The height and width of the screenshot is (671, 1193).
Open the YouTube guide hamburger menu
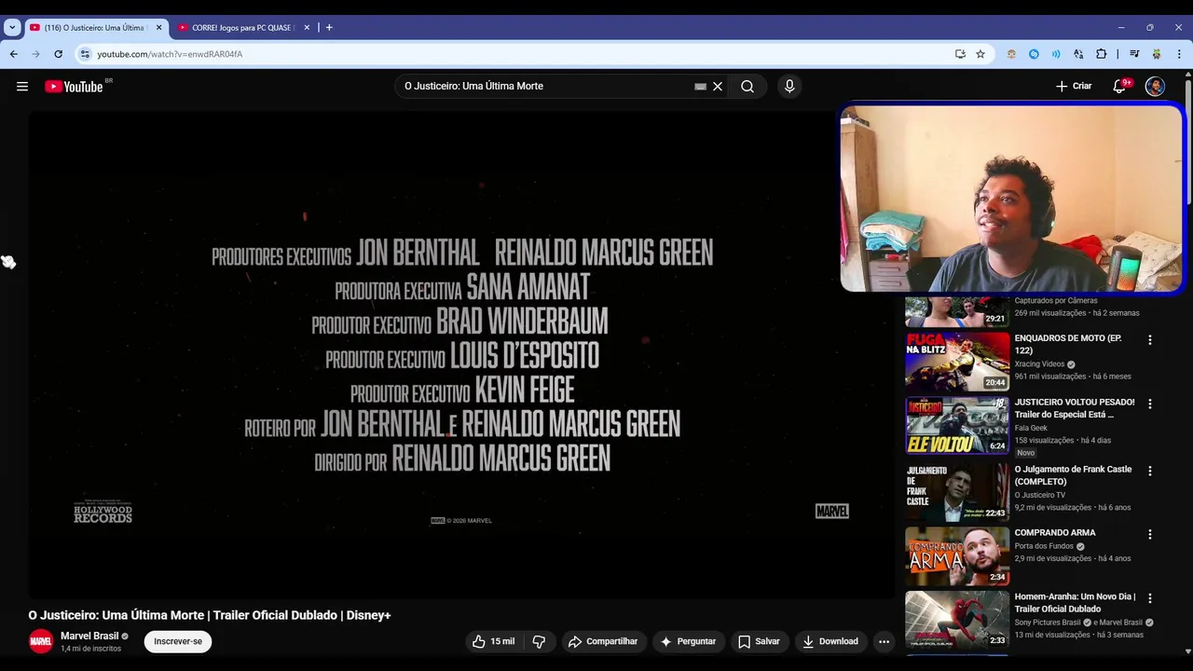pyautogui.click(x=22, y=87)
